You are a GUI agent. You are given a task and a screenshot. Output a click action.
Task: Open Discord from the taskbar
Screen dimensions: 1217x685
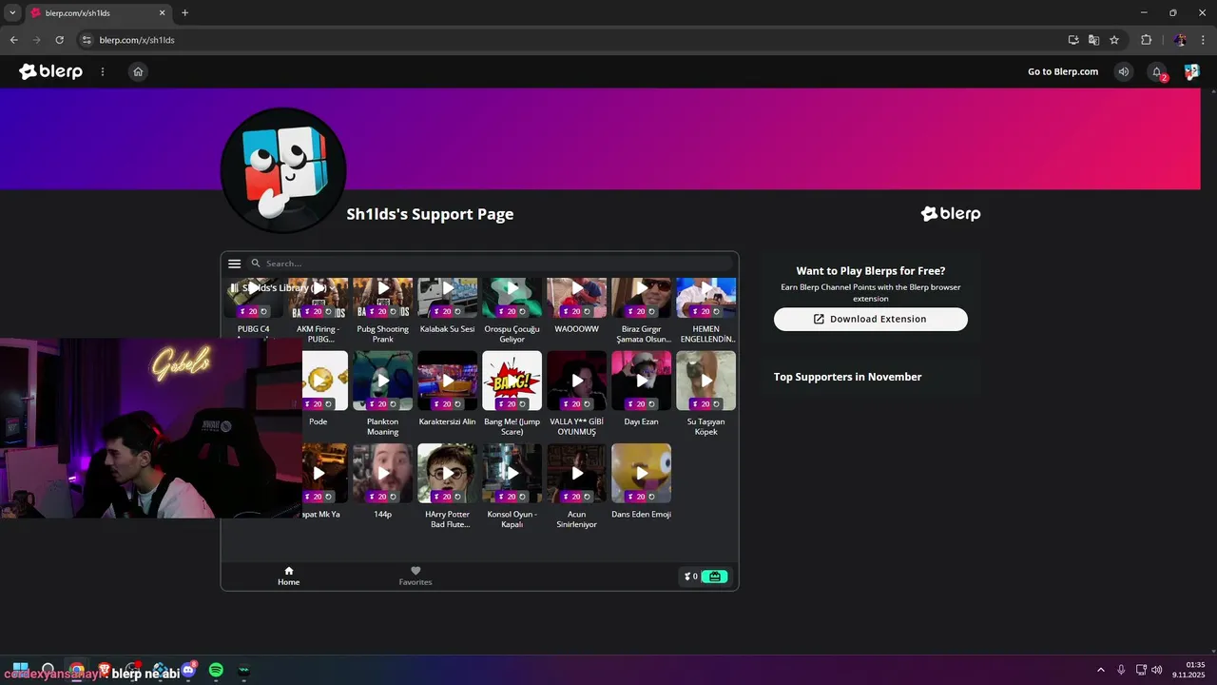point(188,670)
